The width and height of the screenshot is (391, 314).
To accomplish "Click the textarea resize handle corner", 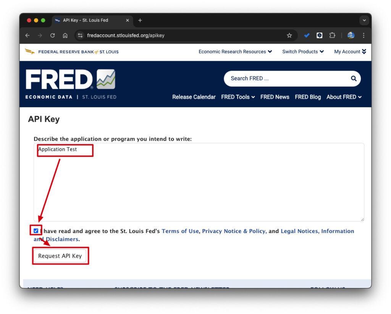I will tap(362, 219).
